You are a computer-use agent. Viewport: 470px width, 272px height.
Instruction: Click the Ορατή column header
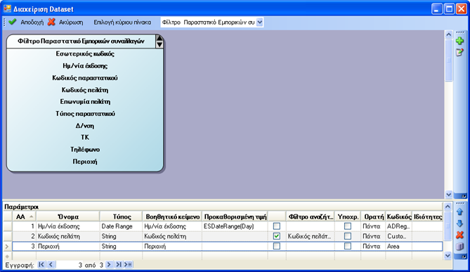373,216
